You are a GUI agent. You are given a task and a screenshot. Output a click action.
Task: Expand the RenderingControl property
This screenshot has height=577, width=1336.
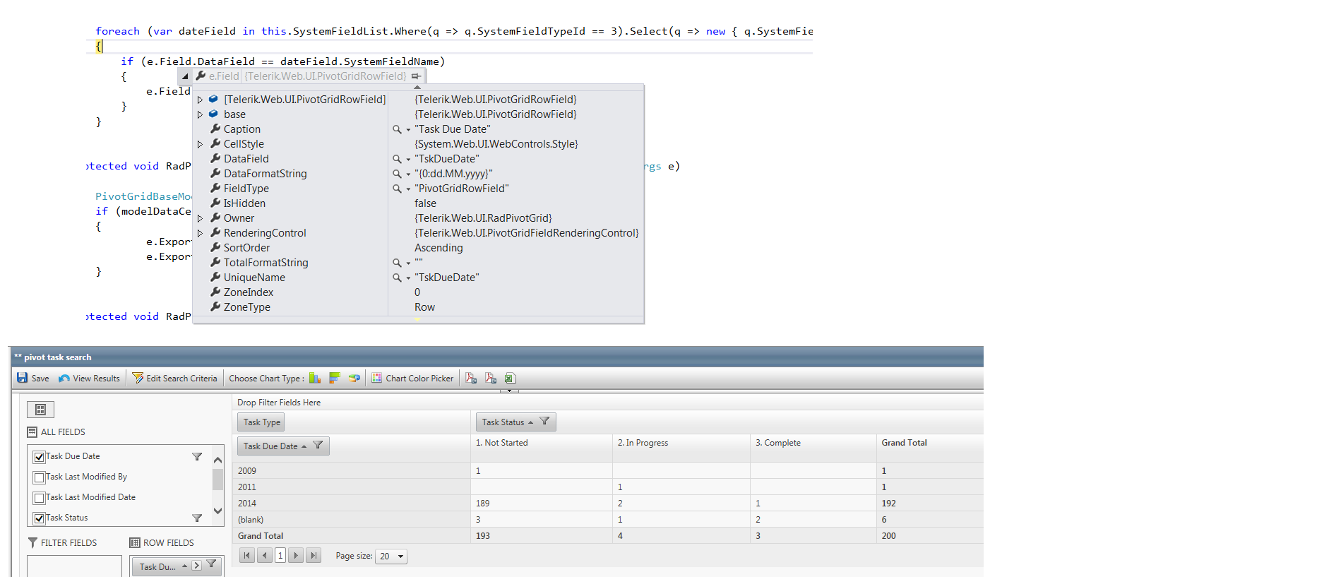(200, 233)
